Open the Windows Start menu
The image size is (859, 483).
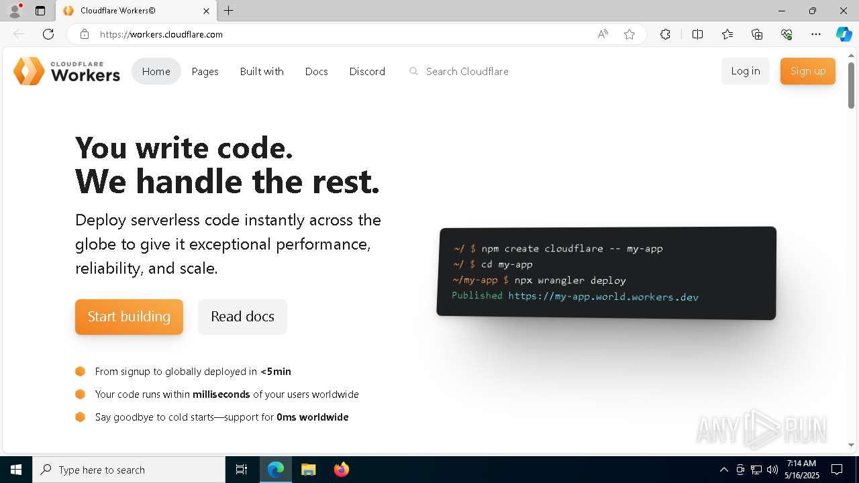(x=16, y=470)
